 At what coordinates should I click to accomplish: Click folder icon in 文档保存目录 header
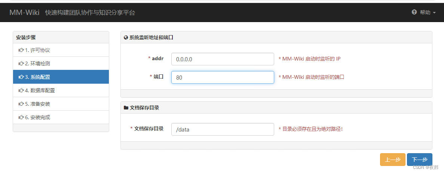pos(126,108)
